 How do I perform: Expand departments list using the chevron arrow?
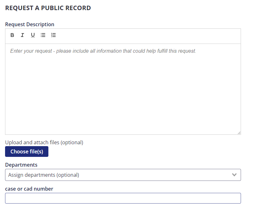tap(234, 175)
